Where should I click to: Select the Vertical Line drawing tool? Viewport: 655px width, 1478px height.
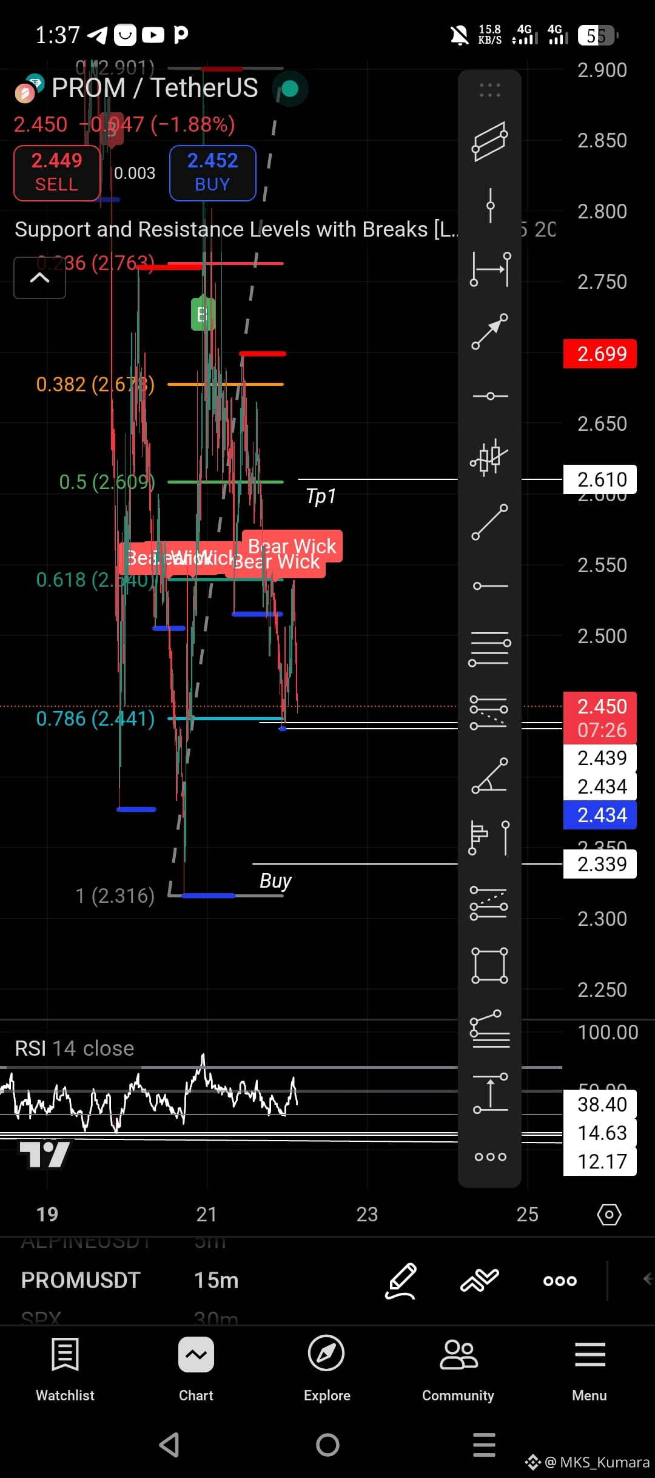[x=490, y=206]
